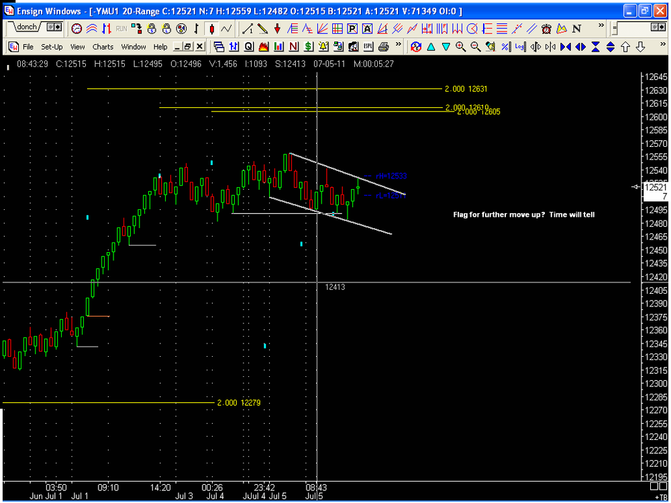Click the A box tool icon
Screen dimensions: 671x503
click(367, 29)
